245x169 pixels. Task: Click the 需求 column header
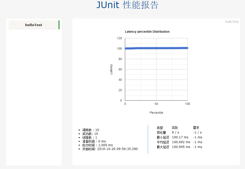[x=196, y=128]
